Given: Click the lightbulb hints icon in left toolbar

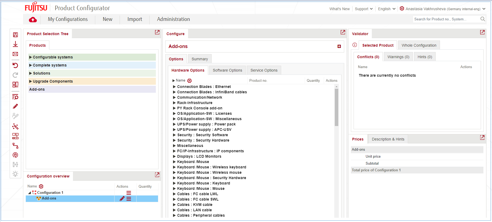Looking at the screenshot, I should [x=15, y=174].
